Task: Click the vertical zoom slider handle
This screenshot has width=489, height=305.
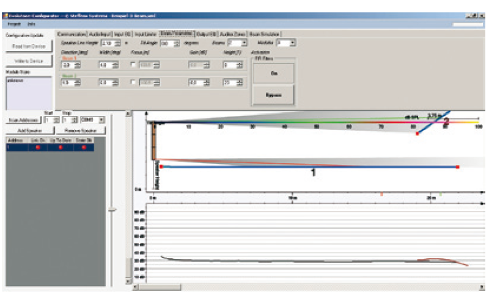Action: (112, 210)
